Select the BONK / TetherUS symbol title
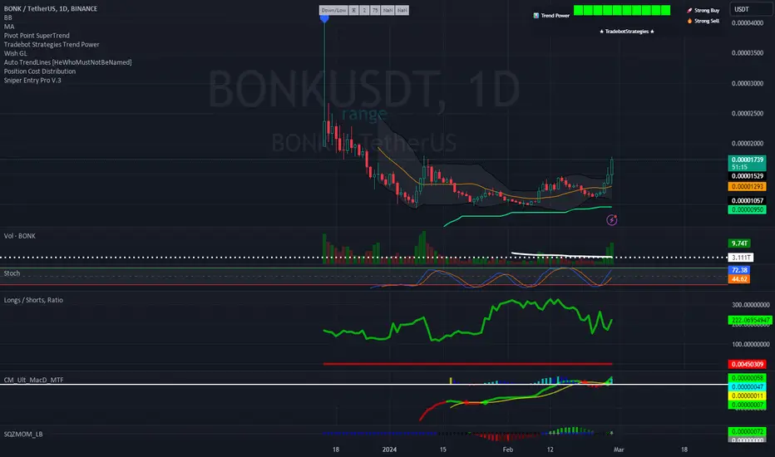Viewport: 775px width, 457px height. click(51, 8)
